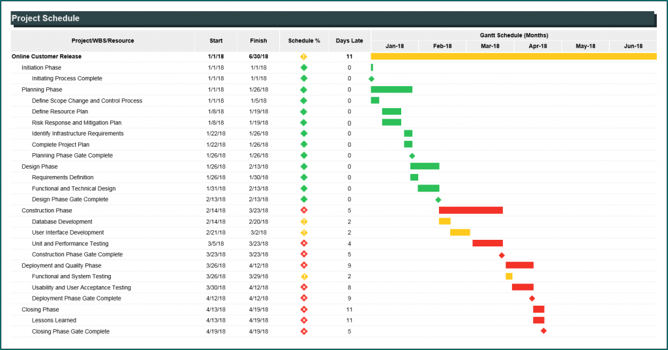Click the red status icon for Construction Phase
The image size is (668, 350).
tap(303, 211)
